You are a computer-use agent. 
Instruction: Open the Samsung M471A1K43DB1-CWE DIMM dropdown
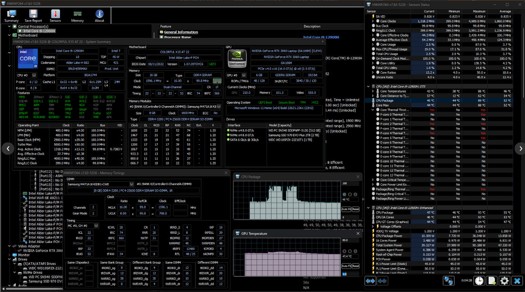[x=132, y=184]
